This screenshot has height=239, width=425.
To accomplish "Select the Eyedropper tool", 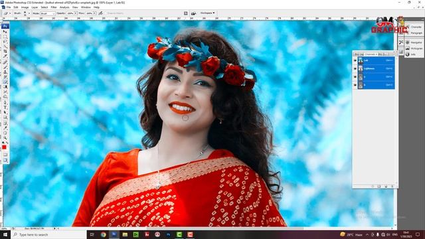I will (x=5, y=128).
